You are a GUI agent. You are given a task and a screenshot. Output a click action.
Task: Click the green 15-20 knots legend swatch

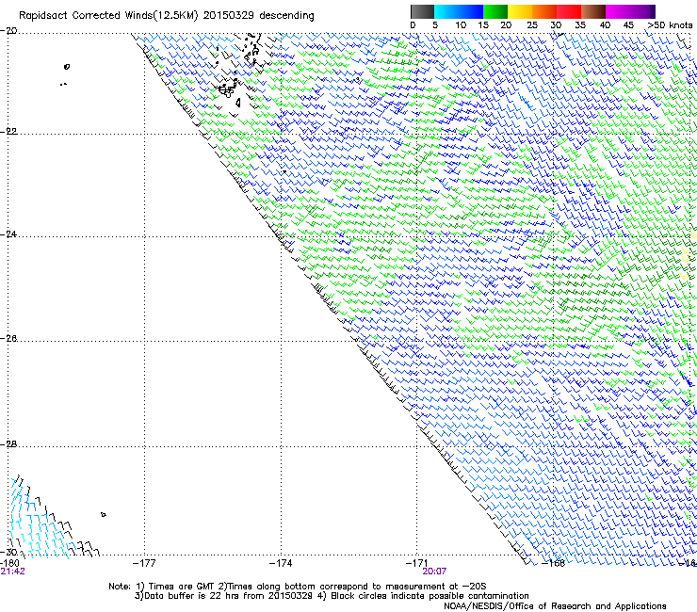(x=495, y=11)
